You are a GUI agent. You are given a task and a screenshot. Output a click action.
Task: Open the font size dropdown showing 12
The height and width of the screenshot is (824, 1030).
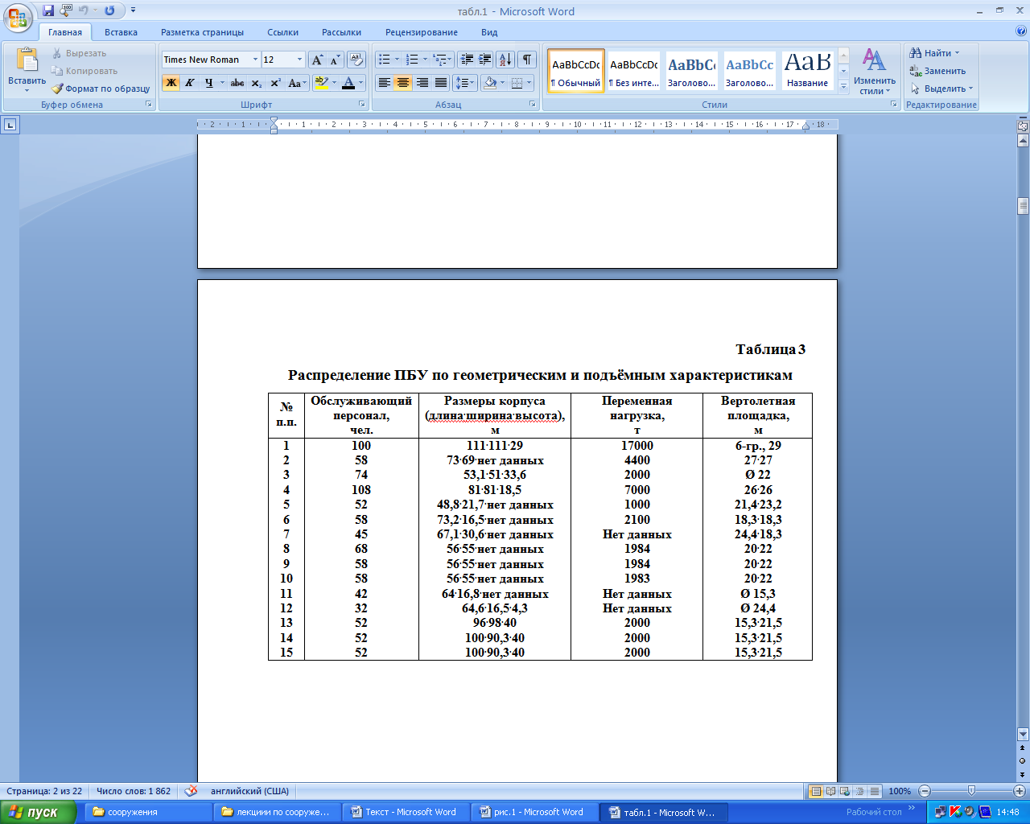[x=300, y=60]
